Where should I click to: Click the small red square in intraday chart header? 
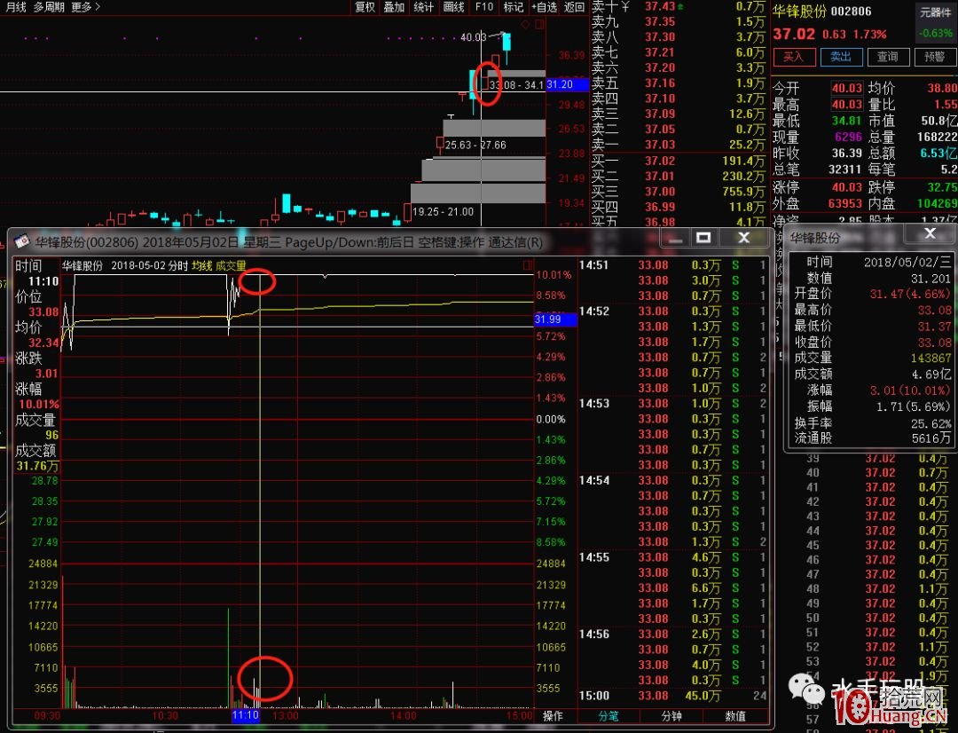point(528,266)
